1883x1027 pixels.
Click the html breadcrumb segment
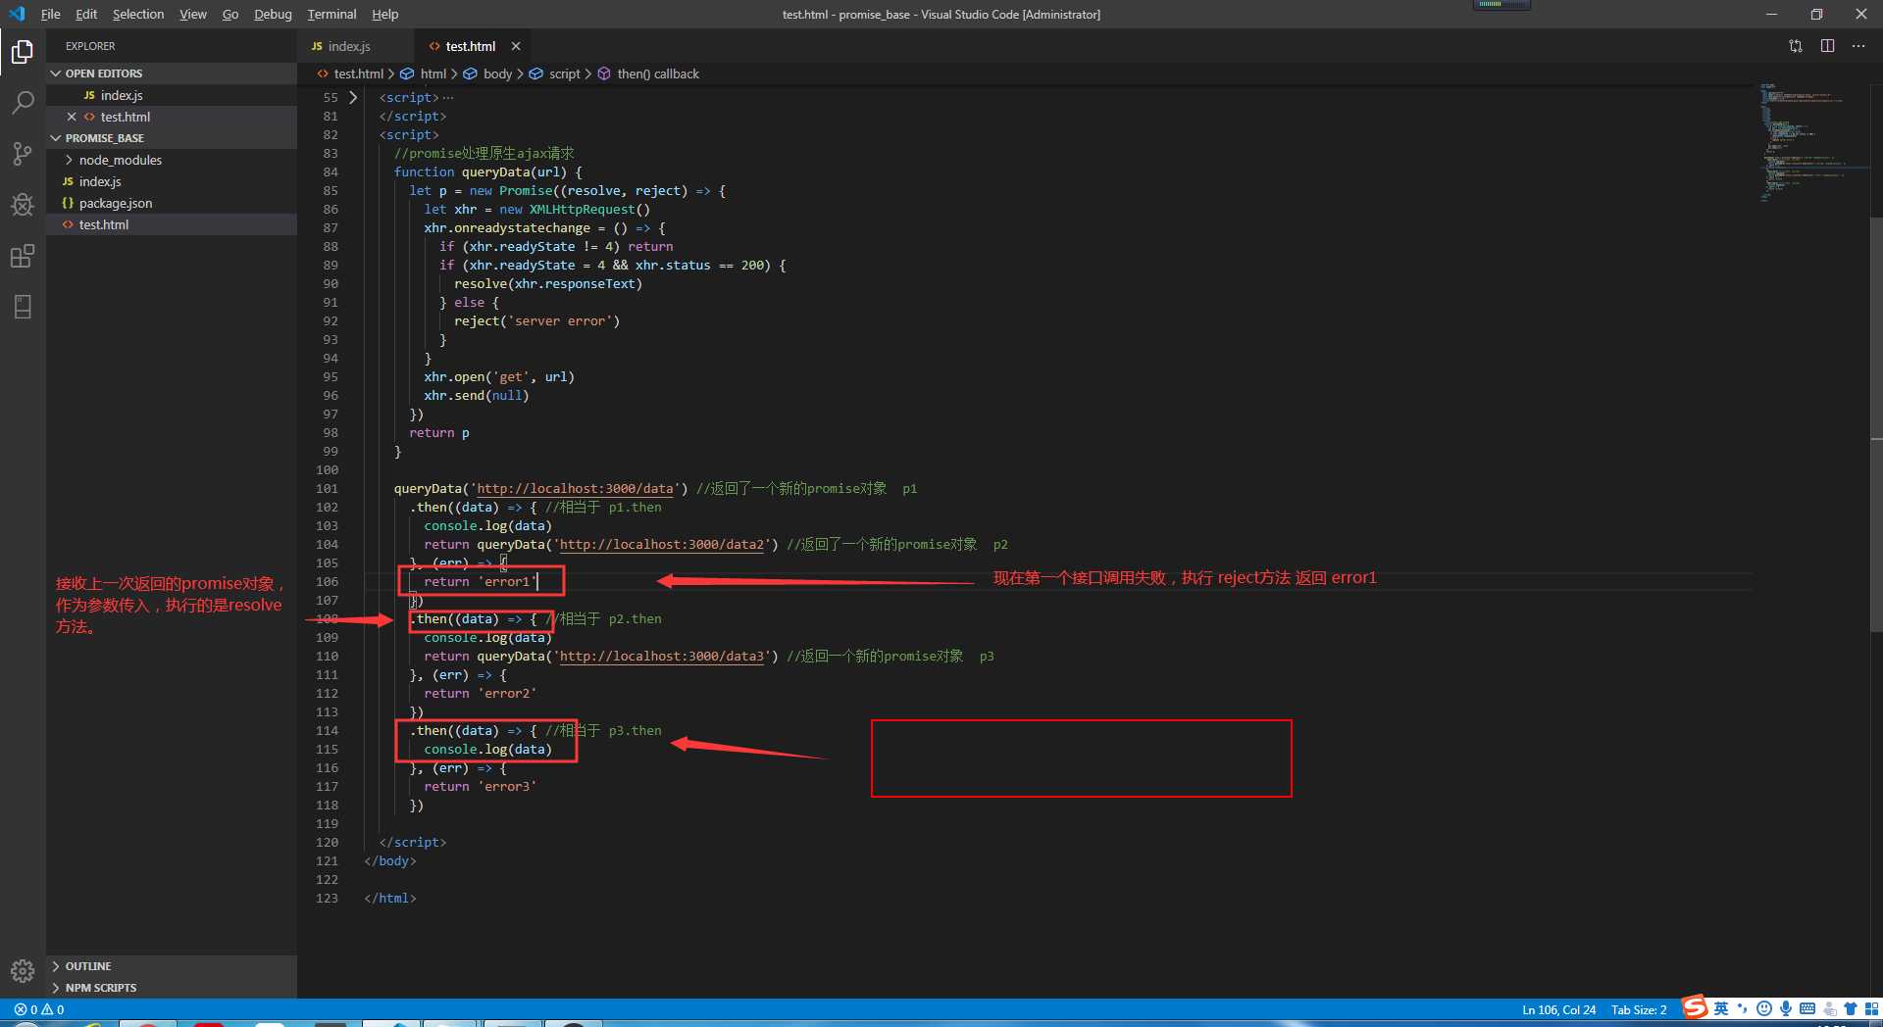(x=423, y=73)
